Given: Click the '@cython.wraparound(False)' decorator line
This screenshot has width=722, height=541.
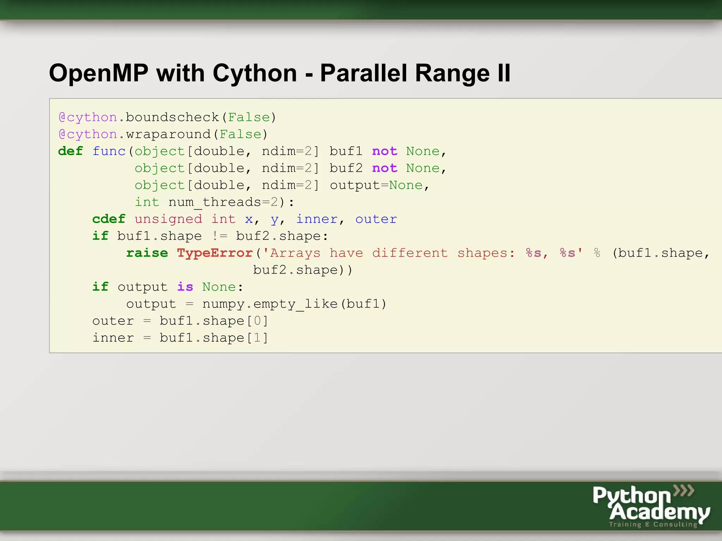Looking at the screenshot, I should [x=163, y=134].
